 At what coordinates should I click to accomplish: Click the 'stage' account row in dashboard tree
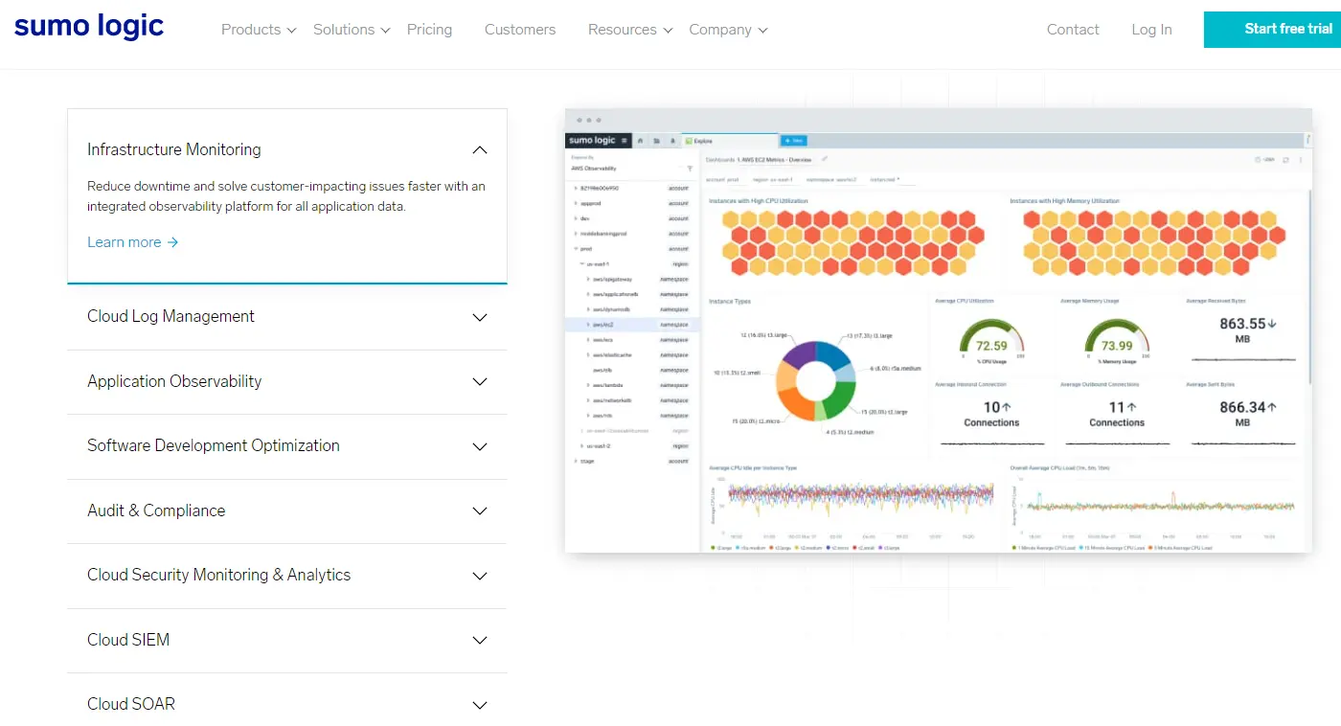click(x=631, y=462)
